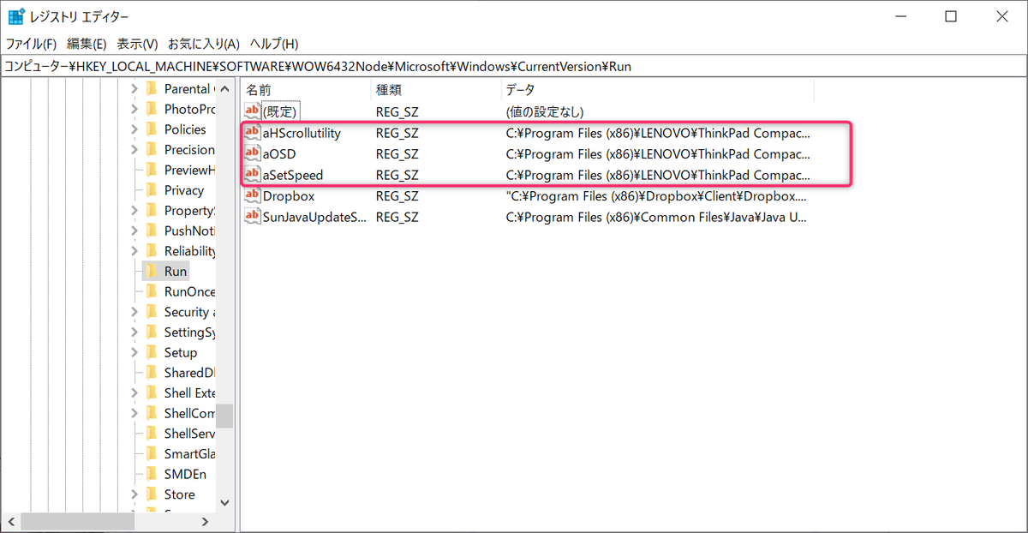Open the ファイル(F) menu
This screenshot has height=533, width=1028.
32,44
